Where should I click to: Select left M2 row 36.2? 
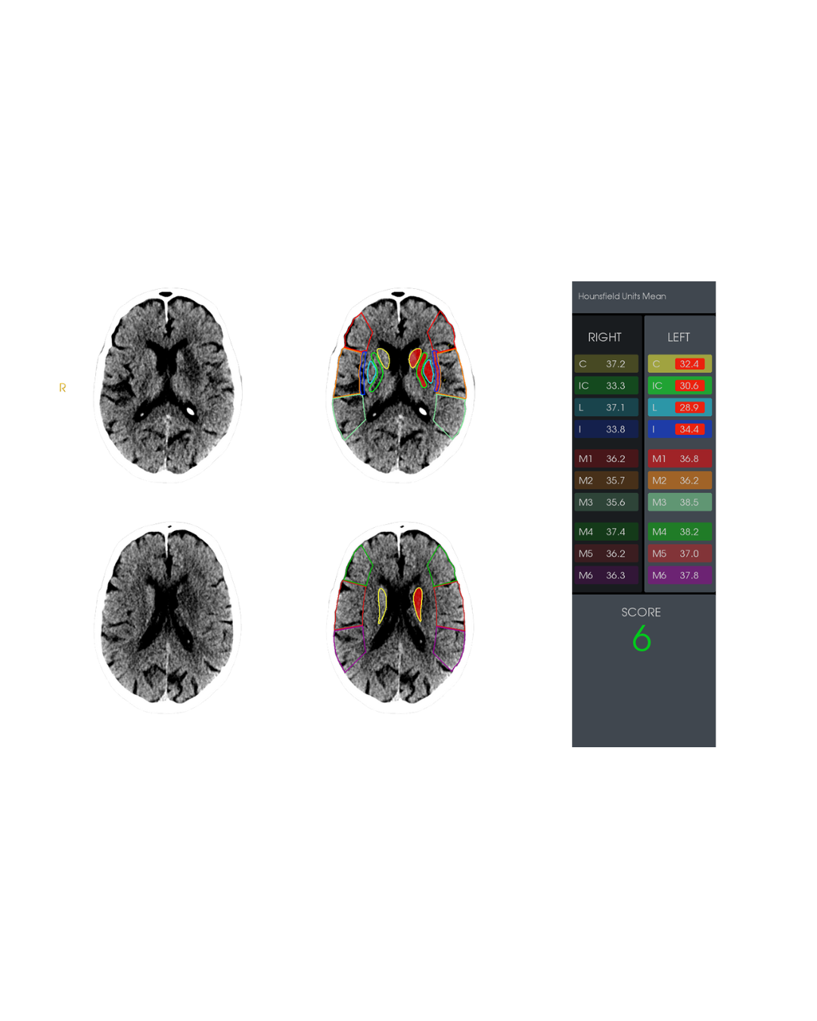pyautogui.click(x=679, y=480)
